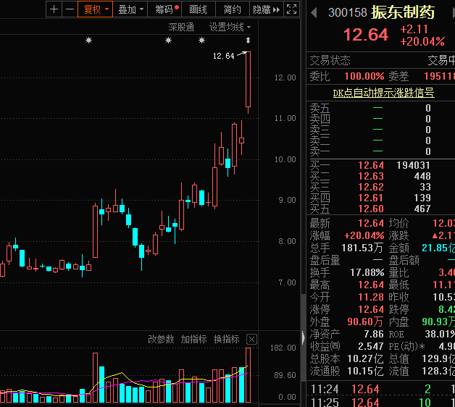Click 换指标 to switch indicator

[226, 339]
